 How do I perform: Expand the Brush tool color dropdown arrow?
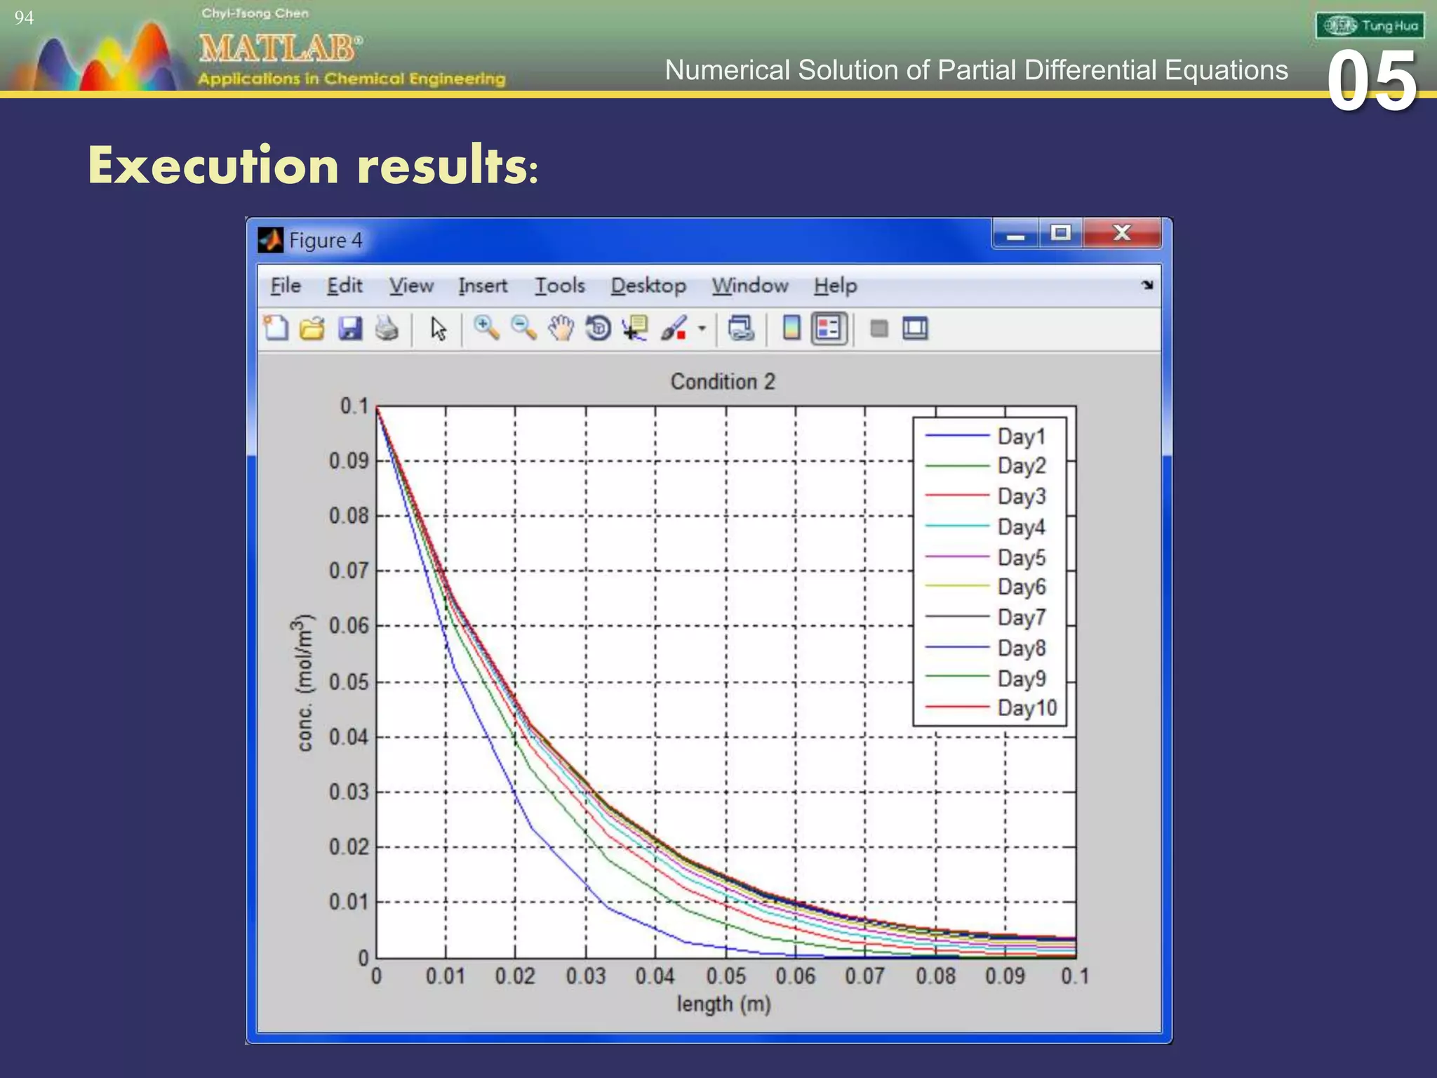(x=702, y=328)
